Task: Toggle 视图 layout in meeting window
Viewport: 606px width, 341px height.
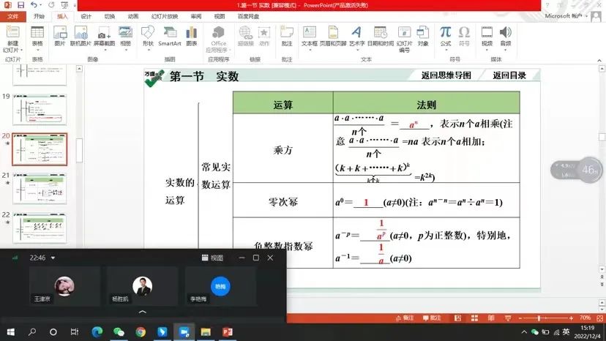Action: pyautogui.click(x=213, y=258)
